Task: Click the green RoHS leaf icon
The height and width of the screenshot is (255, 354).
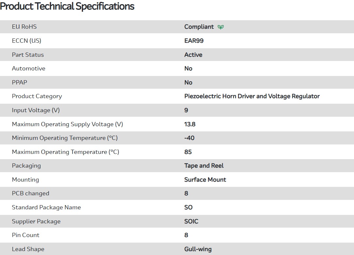Action: [221, 27]
